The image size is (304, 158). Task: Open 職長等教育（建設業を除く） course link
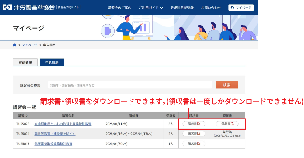(55, 134)
